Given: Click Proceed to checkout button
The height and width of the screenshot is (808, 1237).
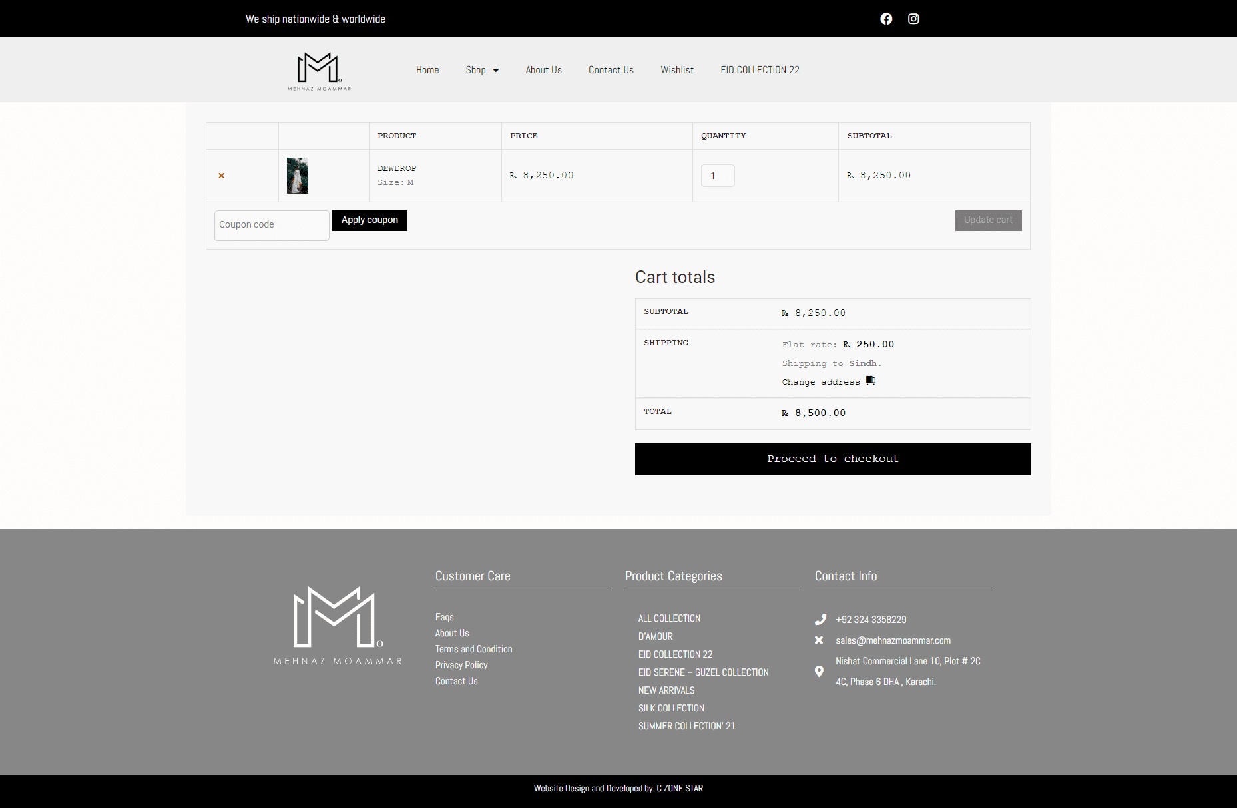Looking at the screenshot, I should point(833,459).
